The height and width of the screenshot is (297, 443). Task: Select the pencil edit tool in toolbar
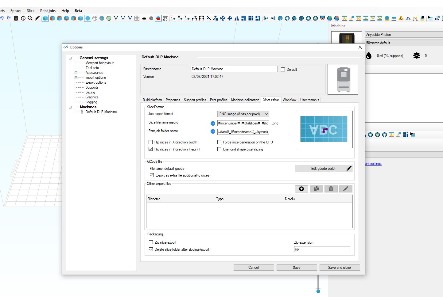(x=37, y=18)
